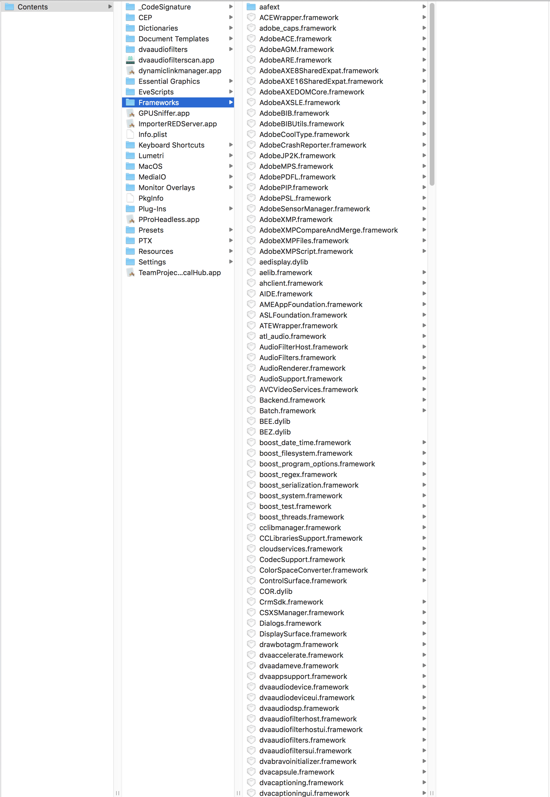This screenshot has width=550, height=797.
Task: Click the PkgInfo file icon
Action: coord(130,198)
